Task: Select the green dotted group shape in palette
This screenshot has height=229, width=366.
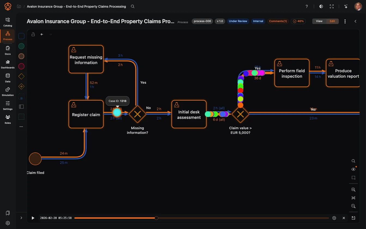Action: [21, 117]
